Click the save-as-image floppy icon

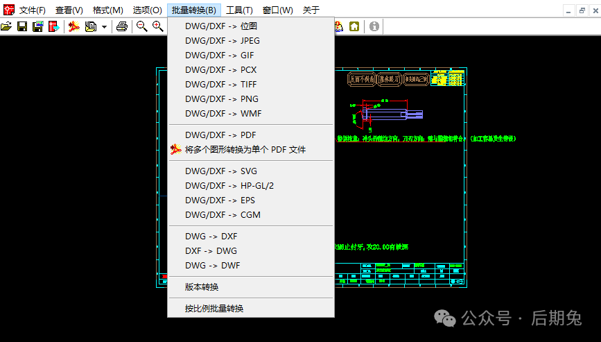37,26
